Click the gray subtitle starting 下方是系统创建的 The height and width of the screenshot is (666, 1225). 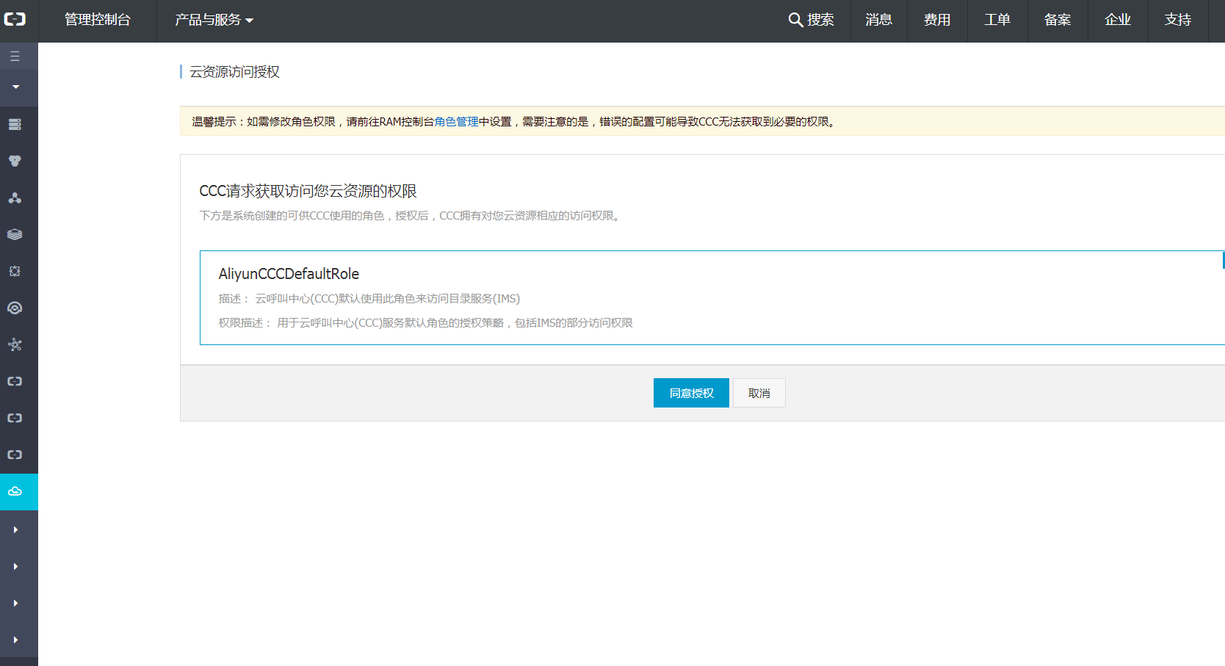click(x=411, y=216)
